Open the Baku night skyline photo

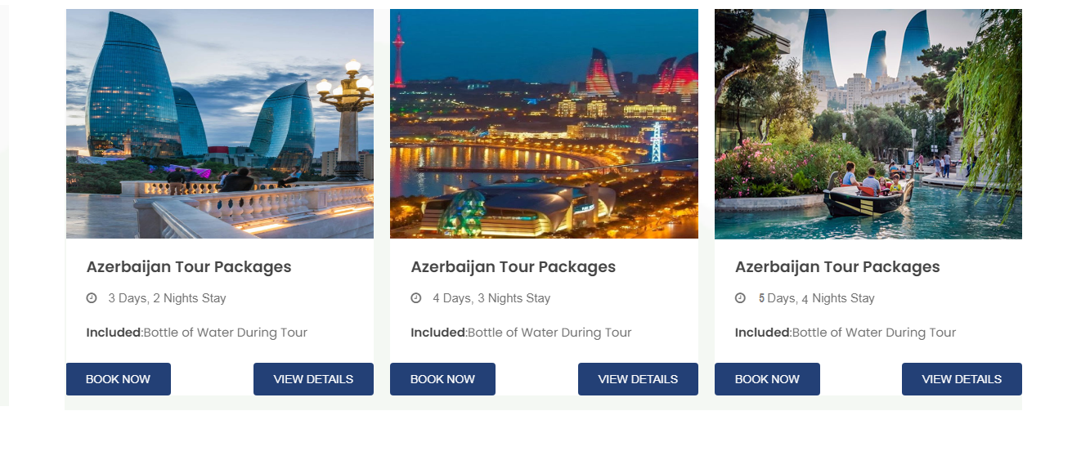click(x=544, y=123)
